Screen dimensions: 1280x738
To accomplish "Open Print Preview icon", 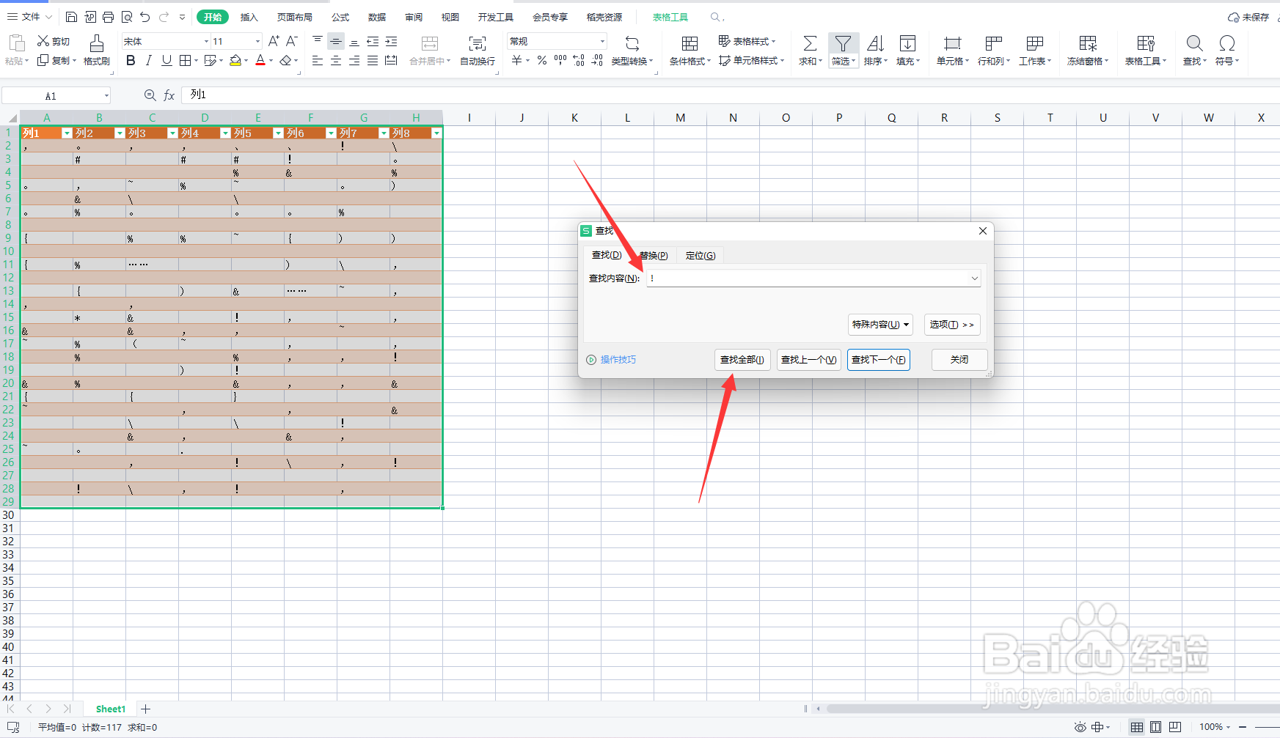I will point(126,17).
